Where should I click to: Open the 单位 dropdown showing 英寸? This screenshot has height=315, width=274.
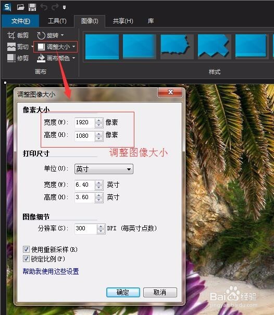pyautogui.click(x=104, y=169)
